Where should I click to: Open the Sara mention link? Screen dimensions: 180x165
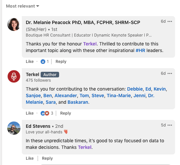(x=51, y=102)
